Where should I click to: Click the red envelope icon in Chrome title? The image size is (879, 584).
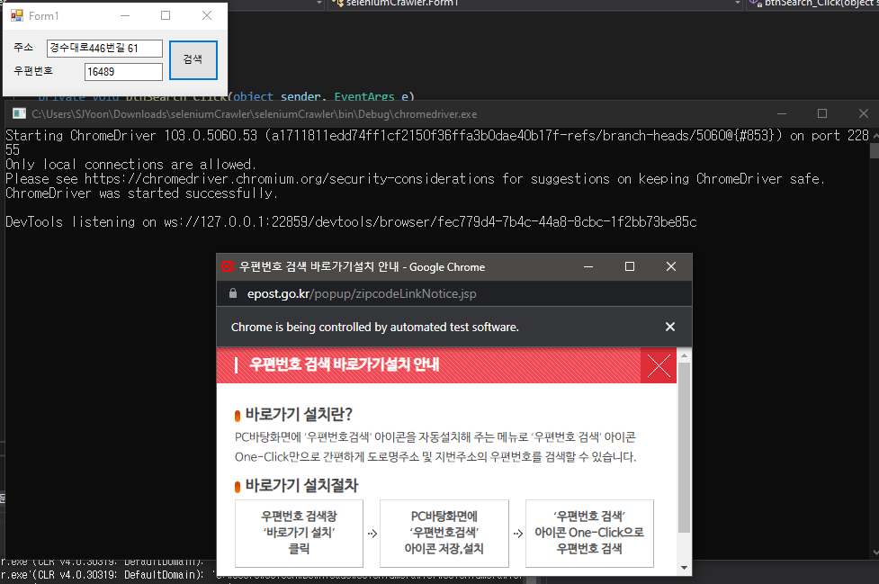click(227, 266)
